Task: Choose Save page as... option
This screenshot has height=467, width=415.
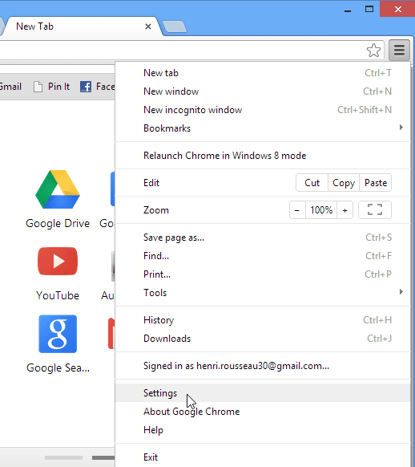Action: (x=263, y=238)
